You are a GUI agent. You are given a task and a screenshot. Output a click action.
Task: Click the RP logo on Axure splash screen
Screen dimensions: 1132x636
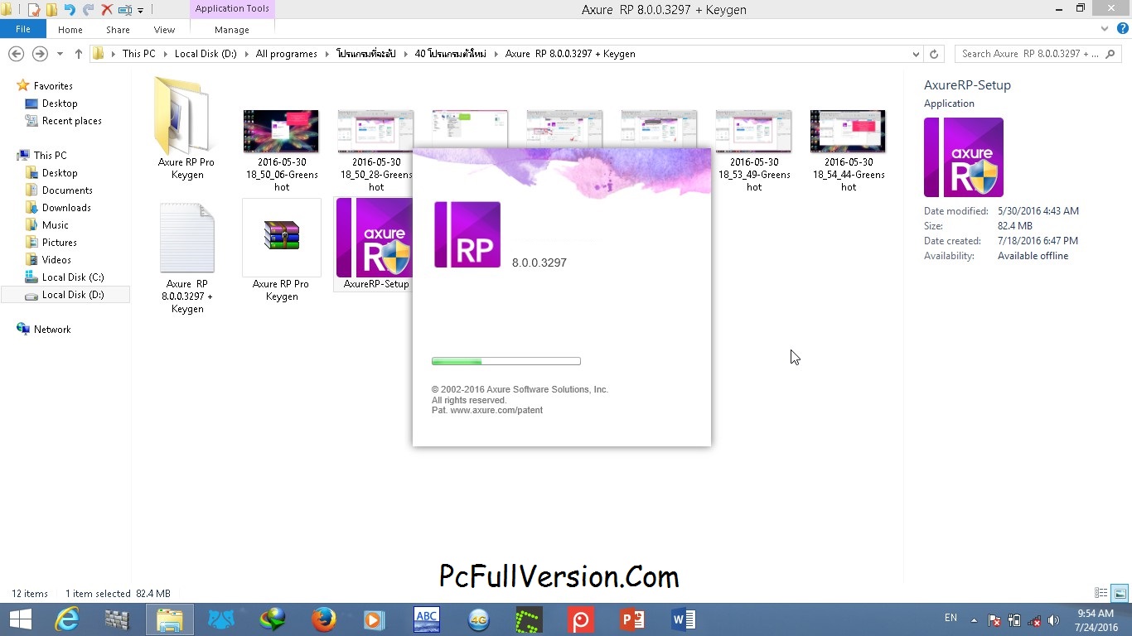467,234
